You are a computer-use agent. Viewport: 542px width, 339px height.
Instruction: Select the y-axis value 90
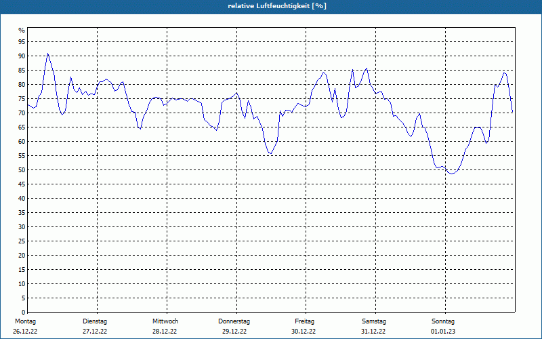[22, 56]
